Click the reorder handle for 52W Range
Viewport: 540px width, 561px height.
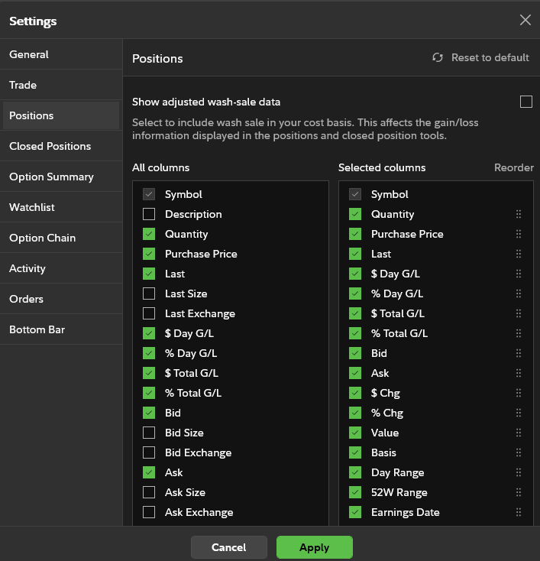pyautogui.click(x=519, y=493)
